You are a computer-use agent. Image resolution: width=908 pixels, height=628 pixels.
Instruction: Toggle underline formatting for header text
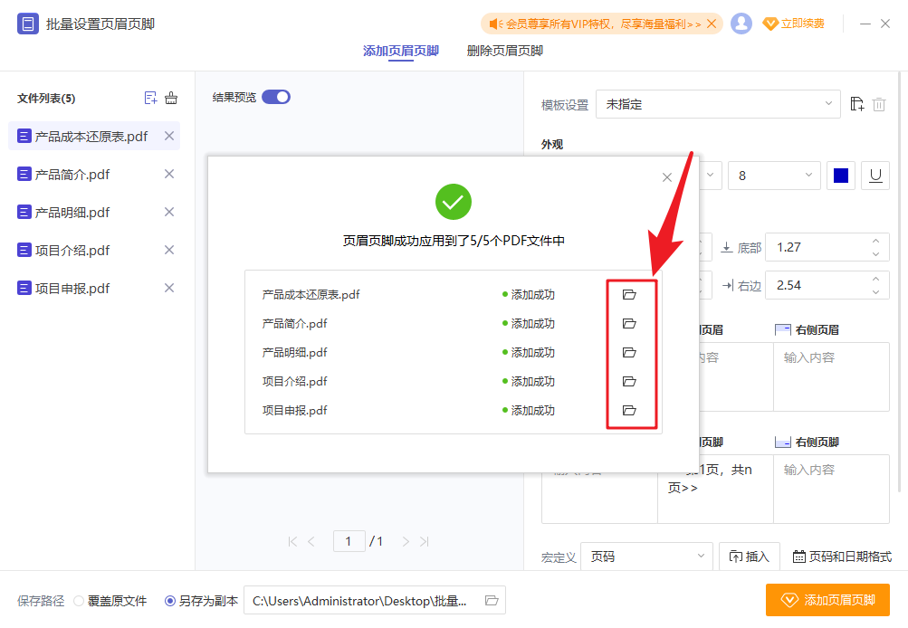[875, 175]
